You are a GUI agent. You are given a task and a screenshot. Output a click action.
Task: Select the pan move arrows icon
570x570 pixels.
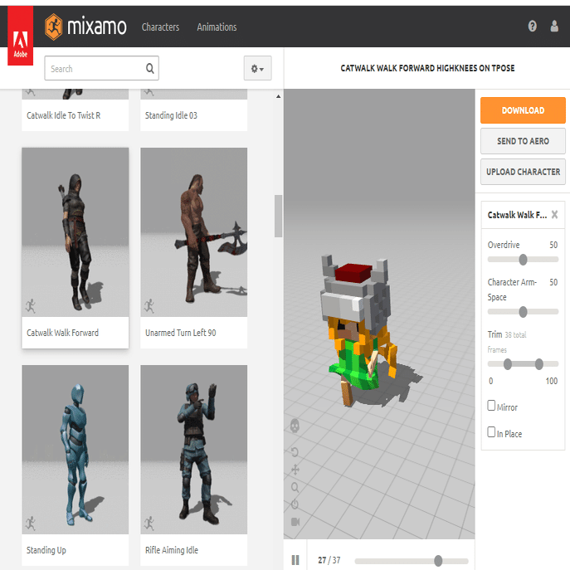[x=295, y=470]
